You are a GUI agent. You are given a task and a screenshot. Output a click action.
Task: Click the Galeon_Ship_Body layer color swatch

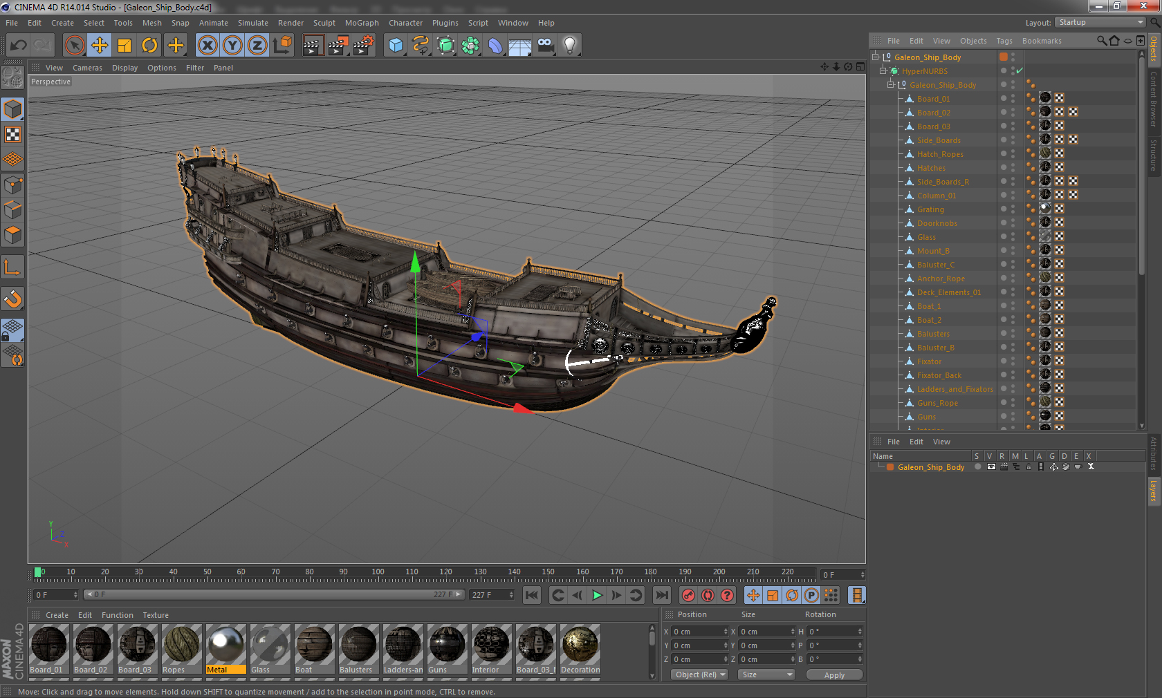click(x=890, y=467)
